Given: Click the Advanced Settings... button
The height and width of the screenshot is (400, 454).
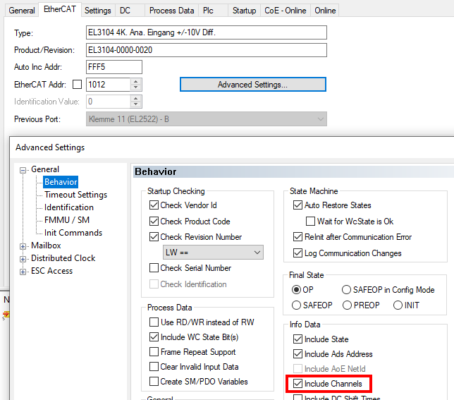Looking at the screenshot, I should tap(253, 84).
